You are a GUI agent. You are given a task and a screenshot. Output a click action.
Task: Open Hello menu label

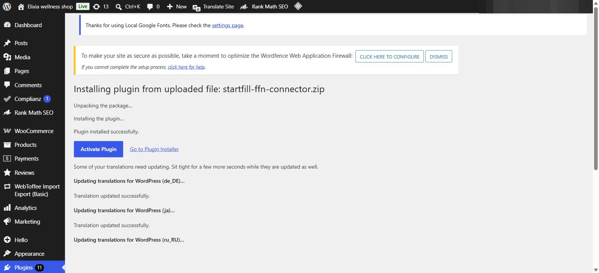[x=21, y=240]
